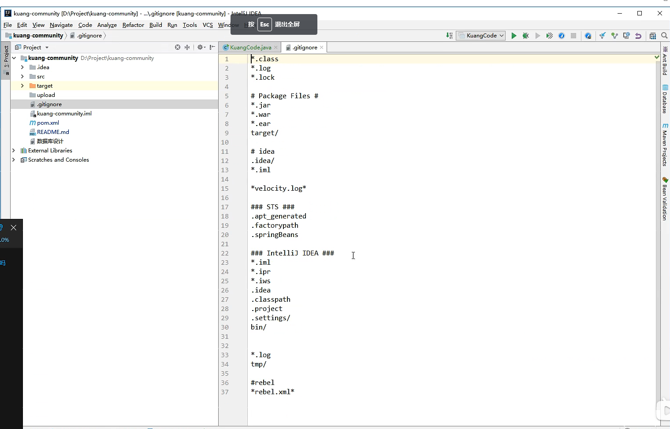Expand the target folder

[x=22, y=86]
